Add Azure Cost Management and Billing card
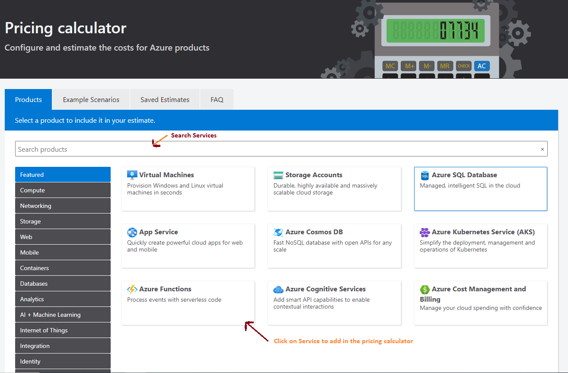This screenshot has width=568, height=373. click(481, 303)
